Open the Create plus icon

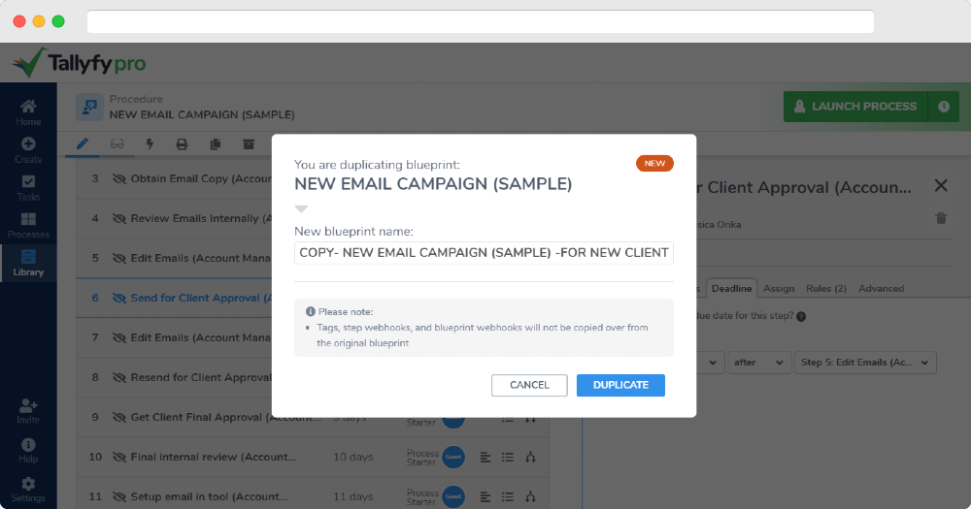pos(28,150)
